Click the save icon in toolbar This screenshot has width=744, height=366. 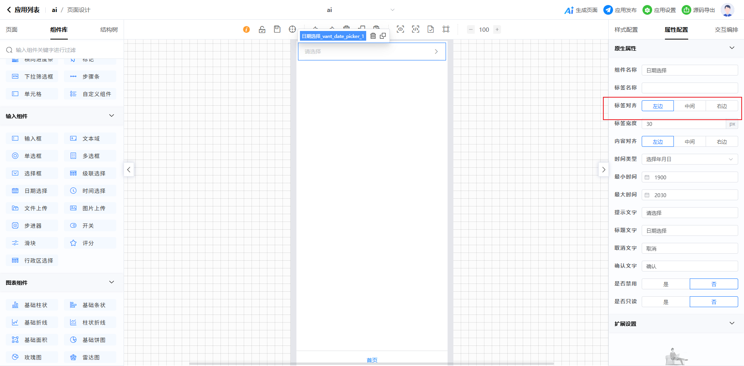click(277, 29)
